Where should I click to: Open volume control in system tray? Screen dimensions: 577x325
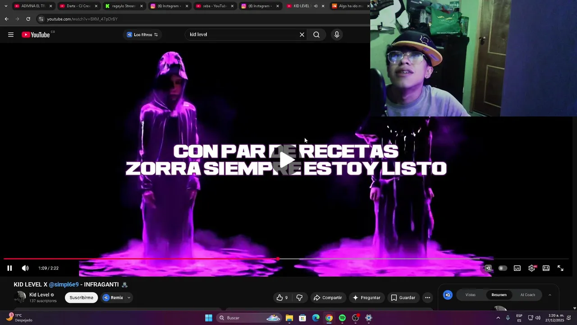click(x=538, y=318)
